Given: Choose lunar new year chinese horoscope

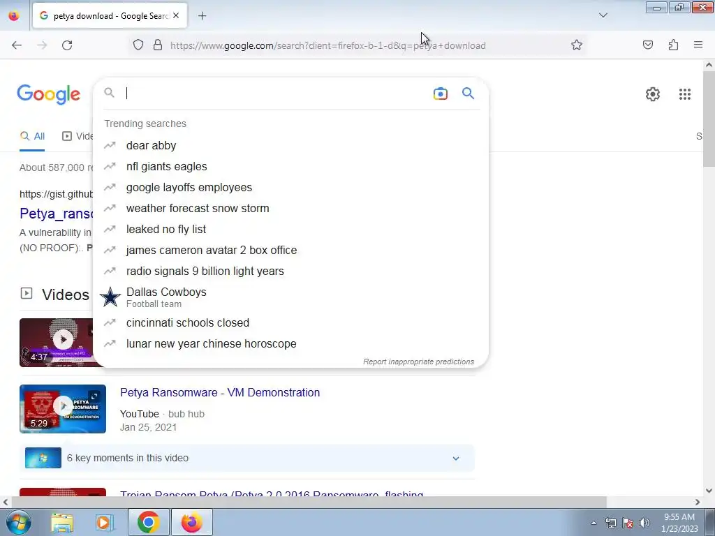Looking at the screenshot, I should [291, 343].
